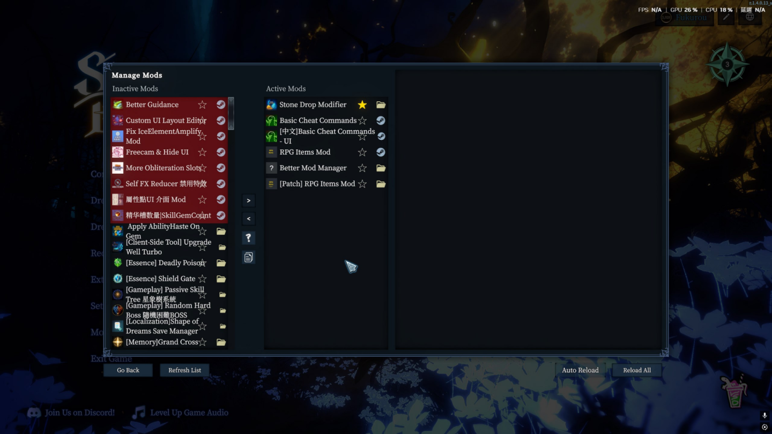The image size is (772, 434).
Task: Open Join Us on Discord link
Action: (x=71, y=413)
